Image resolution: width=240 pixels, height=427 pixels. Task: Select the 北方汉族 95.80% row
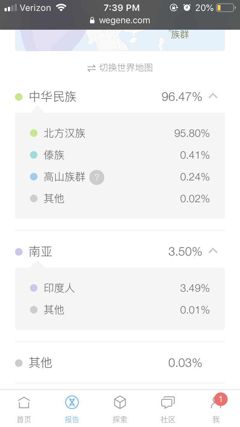120,133
